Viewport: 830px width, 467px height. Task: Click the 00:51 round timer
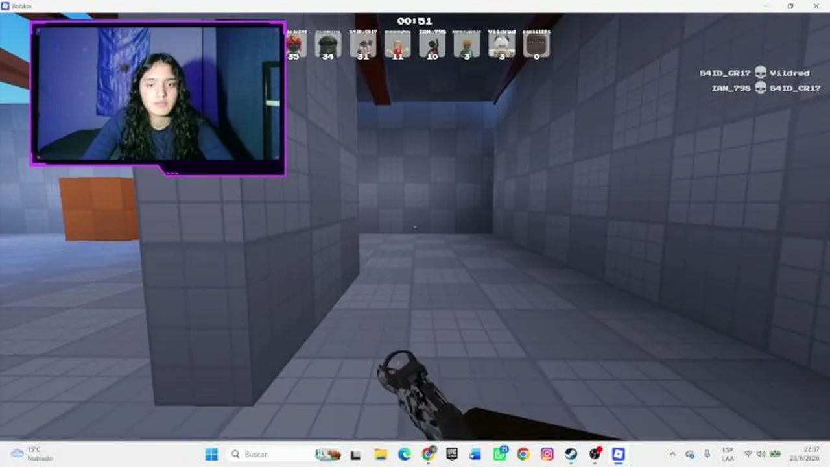pos(415,21)
